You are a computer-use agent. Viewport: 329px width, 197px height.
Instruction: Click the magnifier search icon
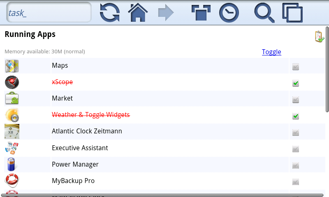(x=264, y=13)
